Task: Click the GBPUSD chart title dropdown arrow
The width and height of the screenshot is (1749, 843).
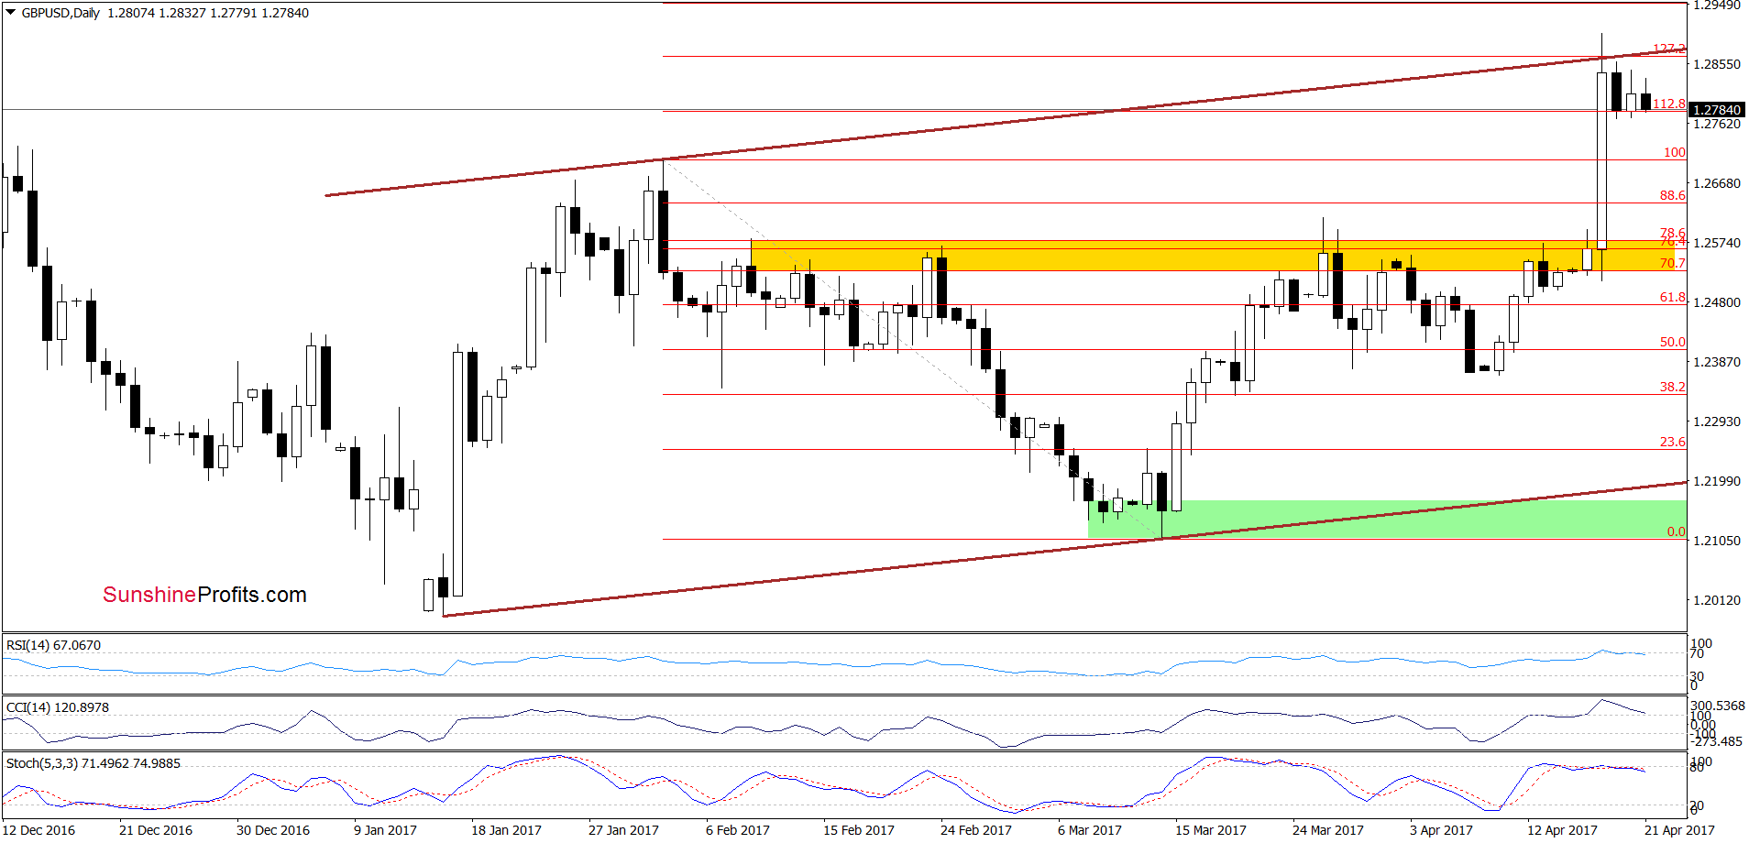Action: pos(11,13)
